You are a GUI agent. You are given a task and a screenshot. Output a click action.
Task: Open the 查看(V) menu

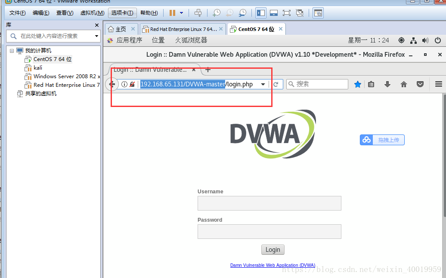coord(65,13)
